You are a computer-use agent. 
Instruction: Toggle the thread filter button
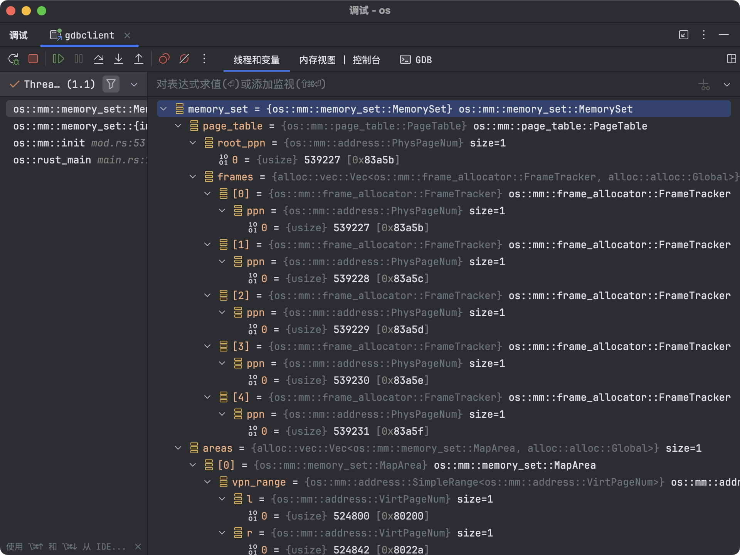(111, 84)
